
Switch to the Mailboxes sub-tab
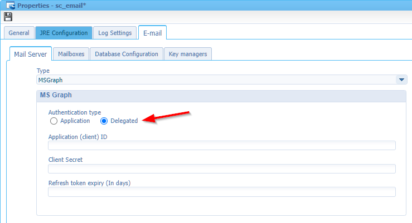click(71, 54)
